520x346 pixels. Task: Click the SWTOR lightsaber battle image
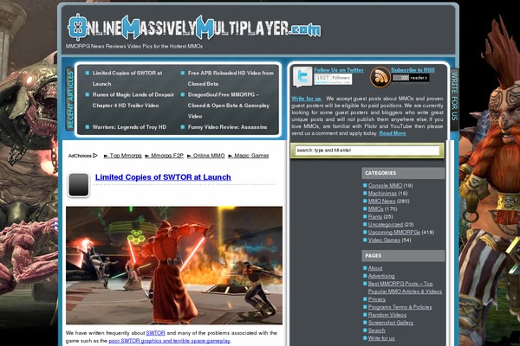pyautogui.click(x=174, y=266)
